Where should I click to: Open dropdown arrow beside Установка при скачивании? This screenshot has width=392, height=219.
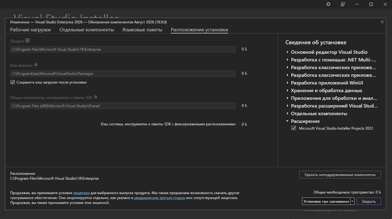click(x=352, y=201)
